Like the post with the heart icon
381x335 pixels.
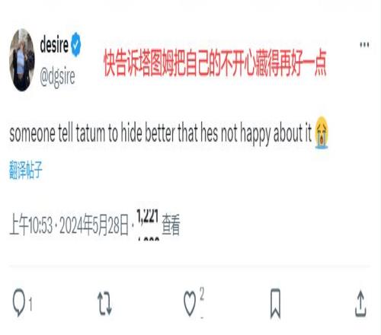[x=190, y=304]
